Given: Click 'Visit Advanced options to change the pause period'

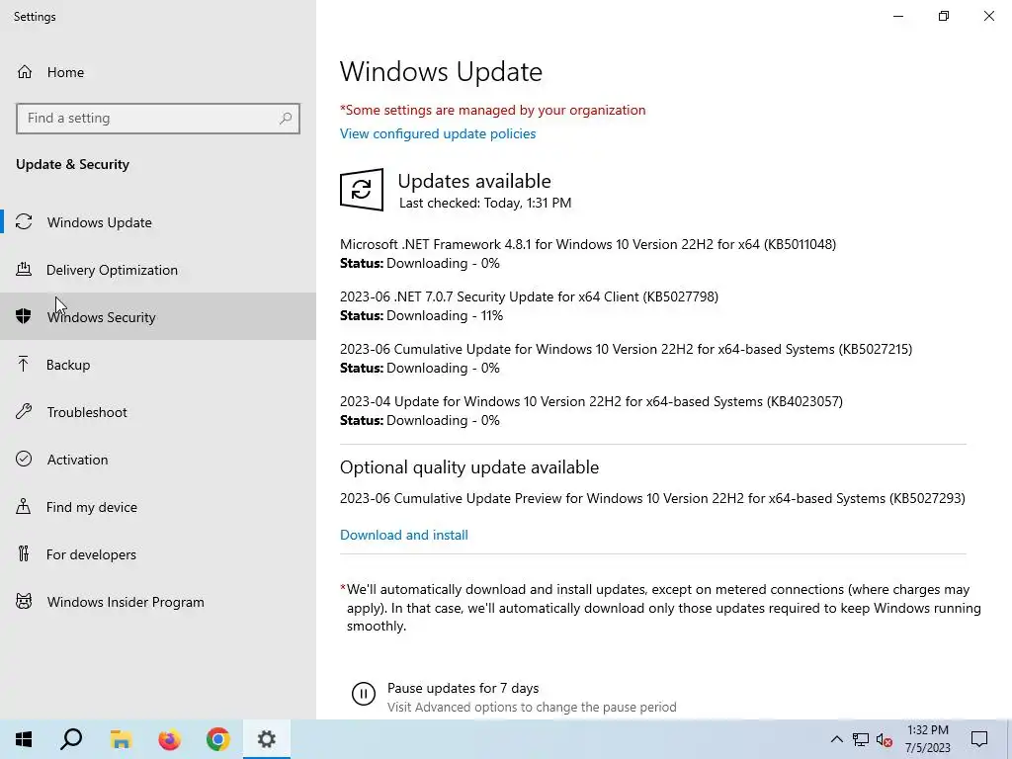Looking at the screenshot, I should tap(532, 708).
